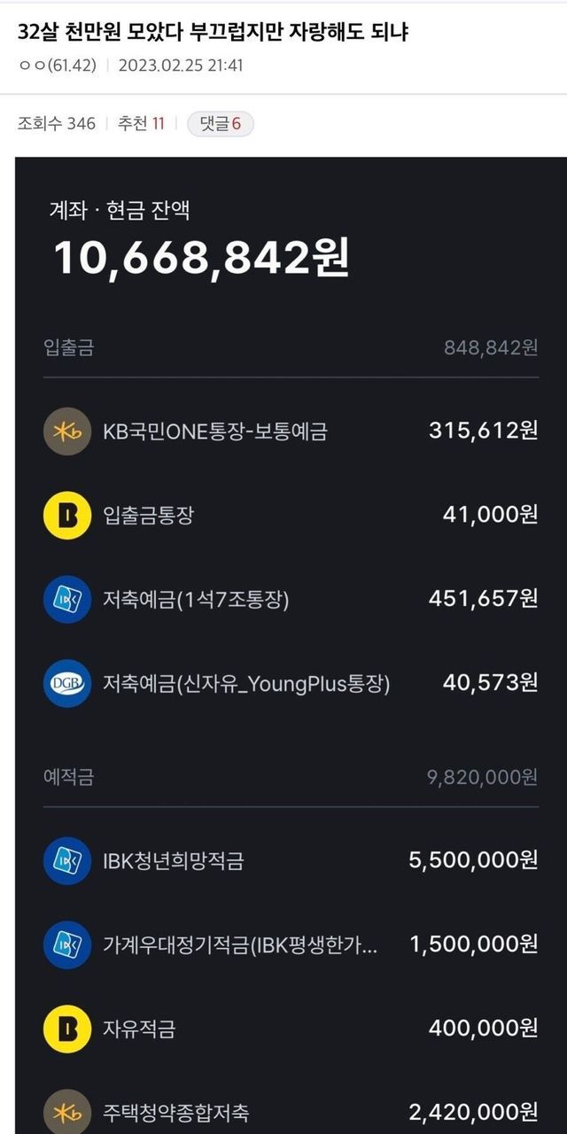The width and height of the screenshot is (567, 1134).
Task: Select the 예적금 section header
Action: (68, 777)
